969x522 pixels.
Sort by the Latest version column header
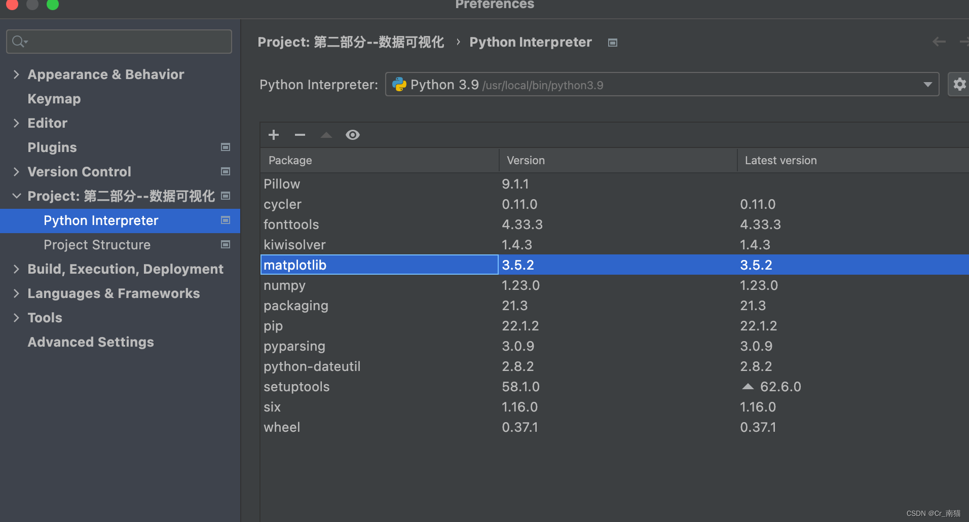(853, 160)
